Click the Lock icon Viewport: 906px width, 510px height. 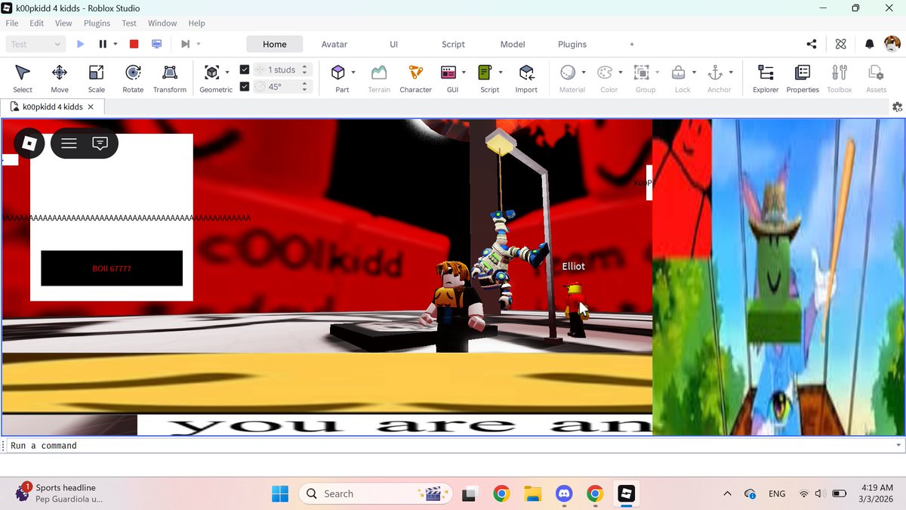tap(679, 73)
